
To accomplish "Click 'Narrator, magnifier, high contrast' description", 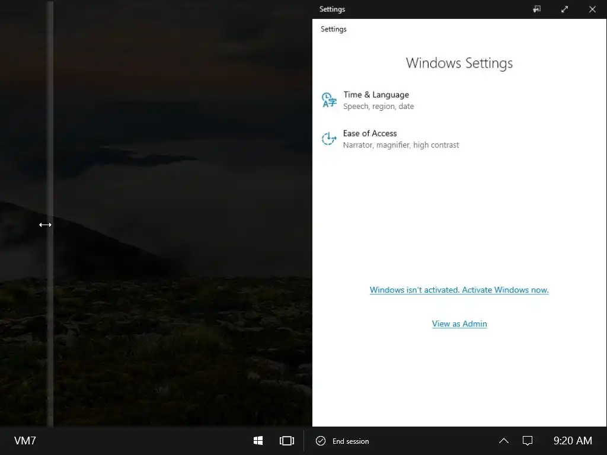I will tap(401, 145).
